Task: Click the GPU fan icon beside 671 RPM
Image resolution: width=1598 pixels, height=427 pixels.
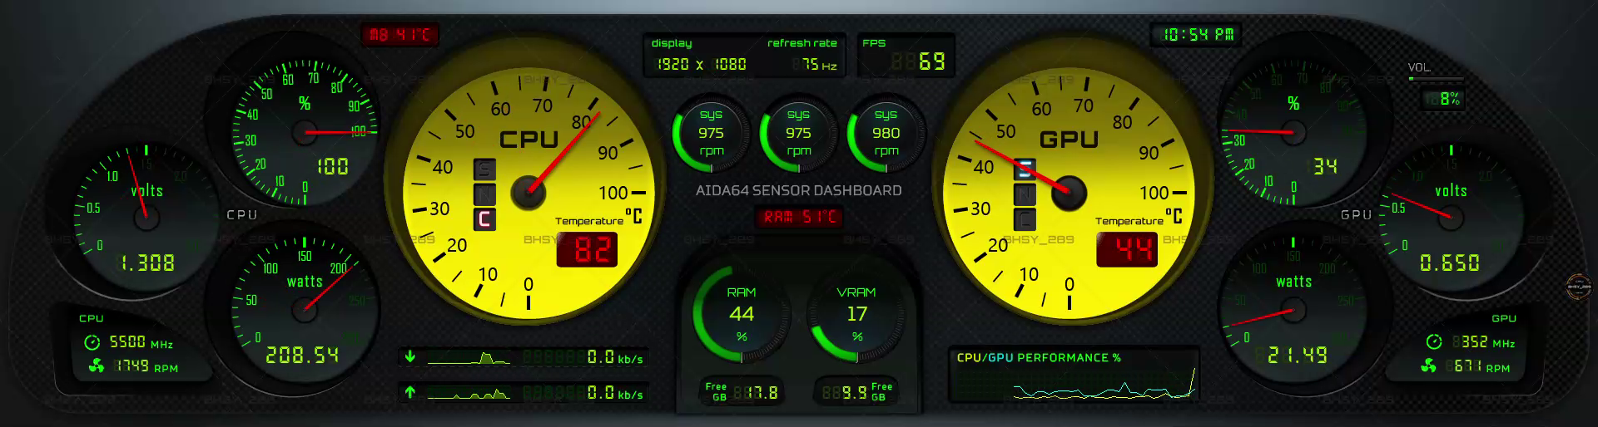Action: (x=1429, y=366)
